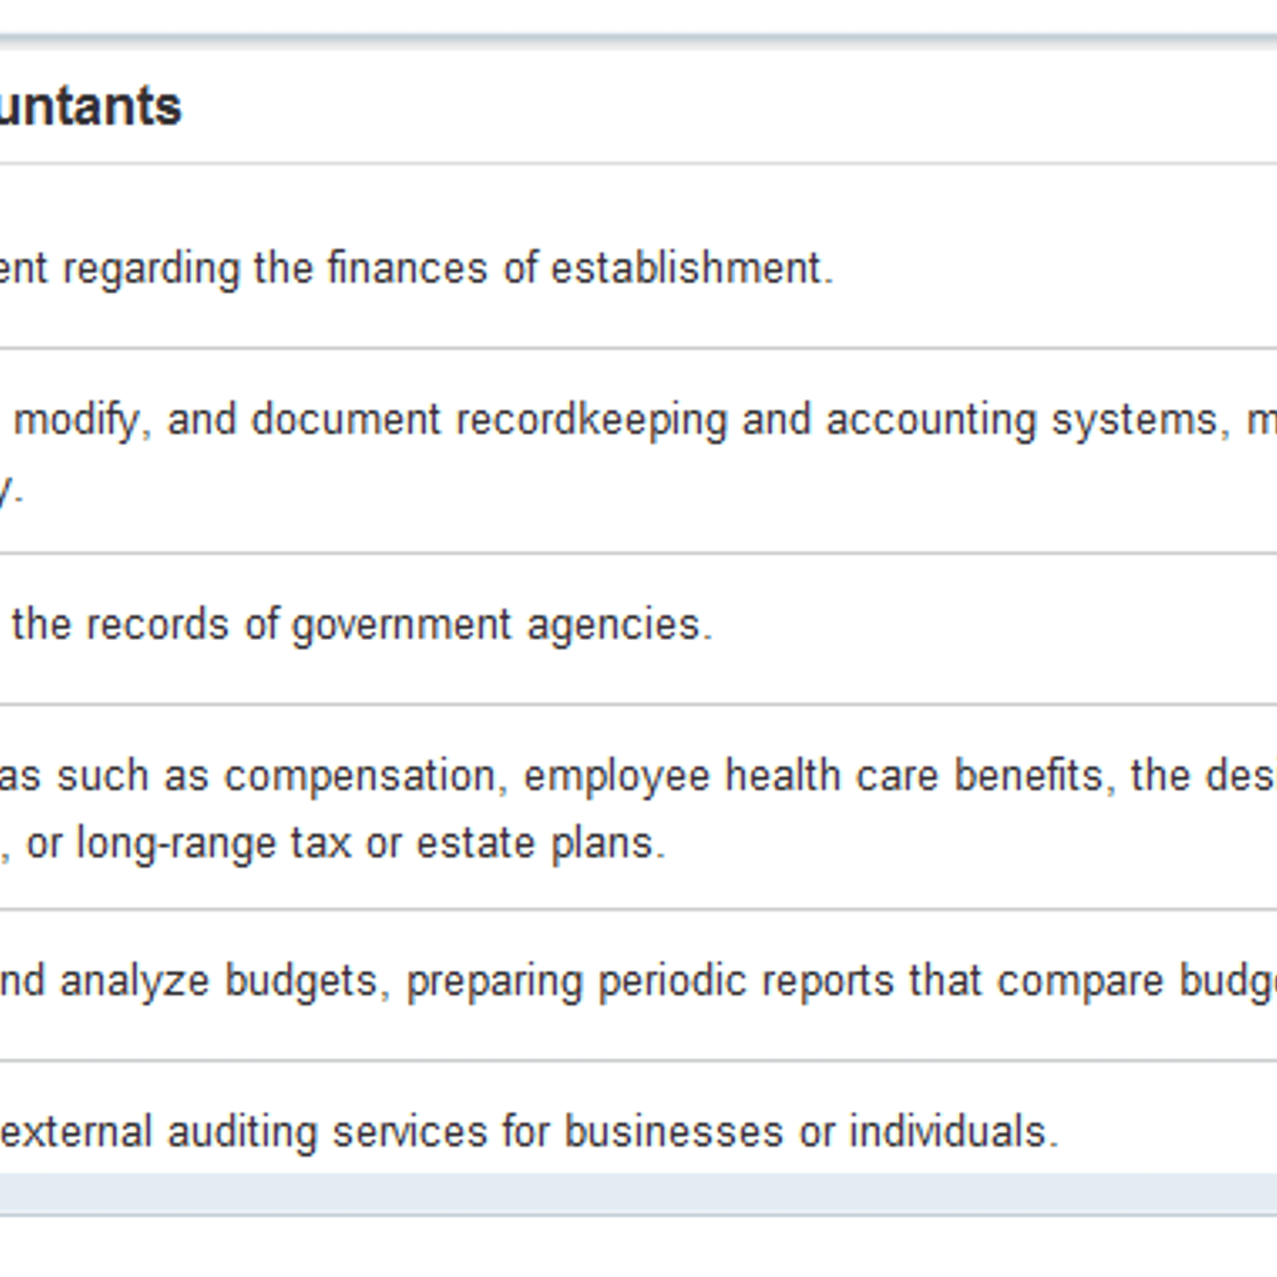The height and width of the screenshot is (1277, 1277).
Task: Click the light blue footer bar below list
Action: 638,1194
